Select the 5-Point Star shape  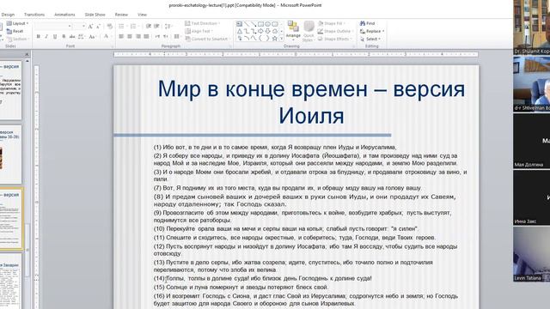[x=275, y=38]
